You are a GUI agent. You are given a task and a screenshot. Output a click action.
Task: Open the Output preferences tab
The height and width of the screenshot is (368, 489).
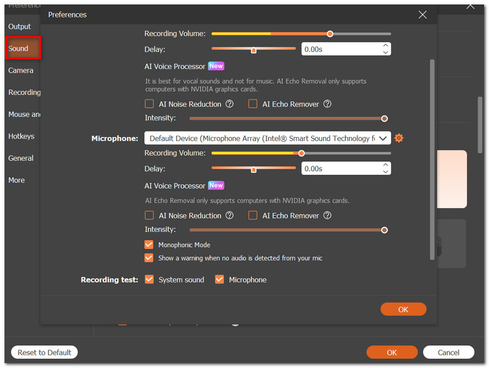tap(20, 26)
